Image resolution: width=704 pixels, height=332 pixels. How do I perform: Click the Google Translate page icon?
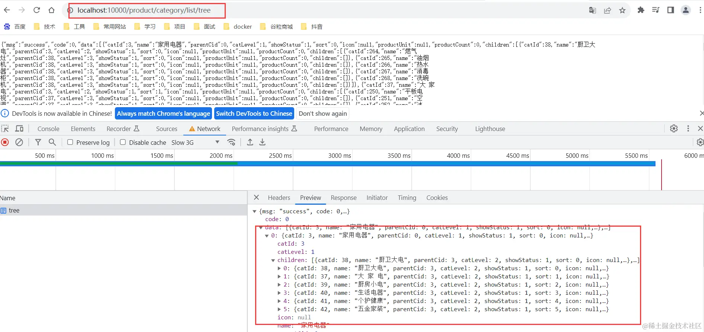pyautogui.click(x=592, y=10)
